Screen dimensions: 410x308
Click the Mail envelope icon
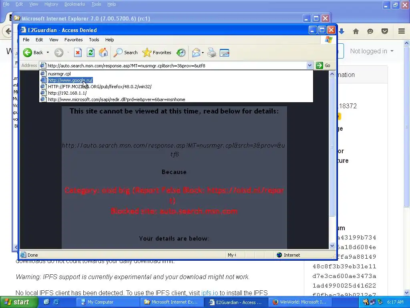[196, 53]
